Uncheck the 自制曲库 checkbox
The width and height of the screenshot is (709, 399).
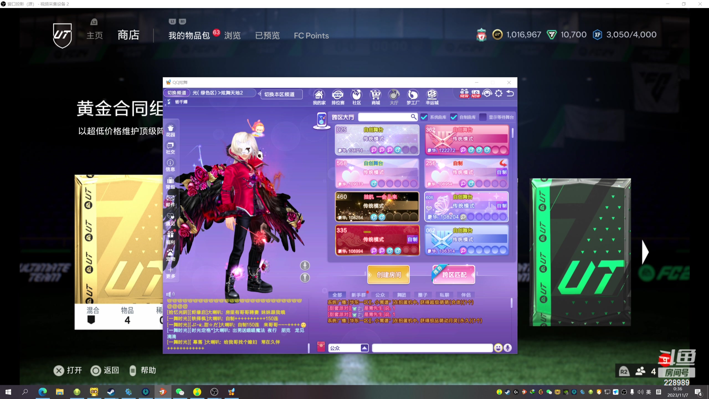pos(454,117)
